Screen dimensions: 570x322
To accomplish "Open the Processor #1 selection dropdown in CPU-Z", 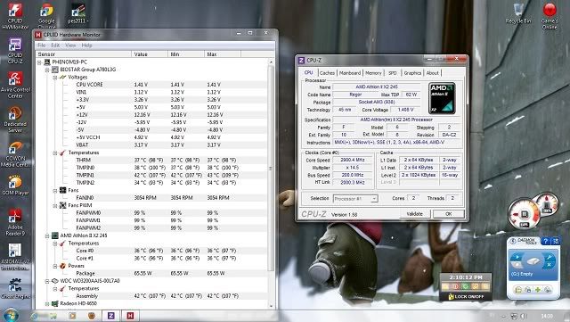I will point(355,199).
